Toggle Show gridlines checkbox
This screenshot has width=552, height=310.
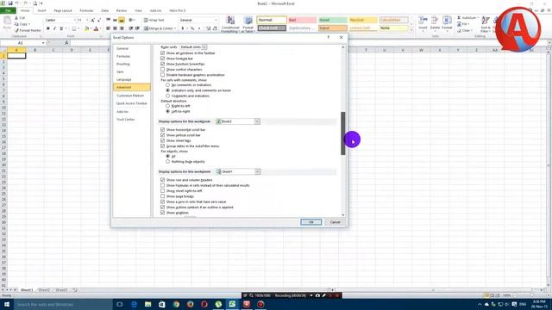click(162, 213)
